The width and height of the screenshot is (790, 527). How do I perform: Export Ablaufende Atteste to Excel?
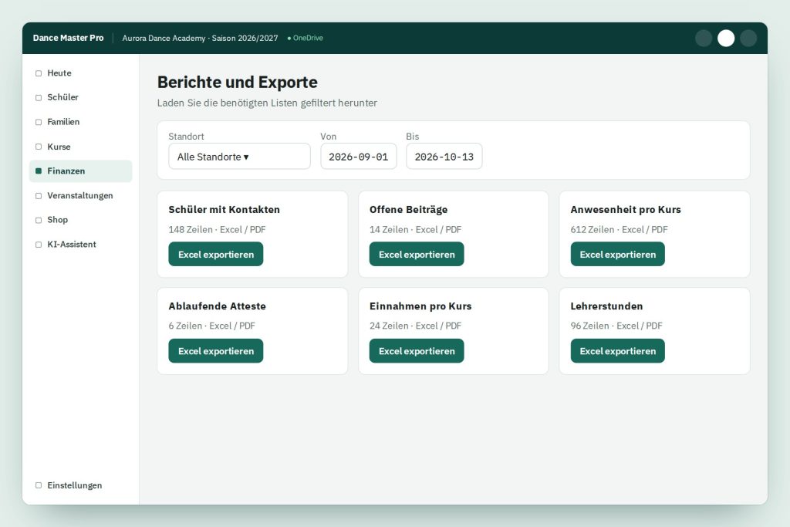(216, 351)
